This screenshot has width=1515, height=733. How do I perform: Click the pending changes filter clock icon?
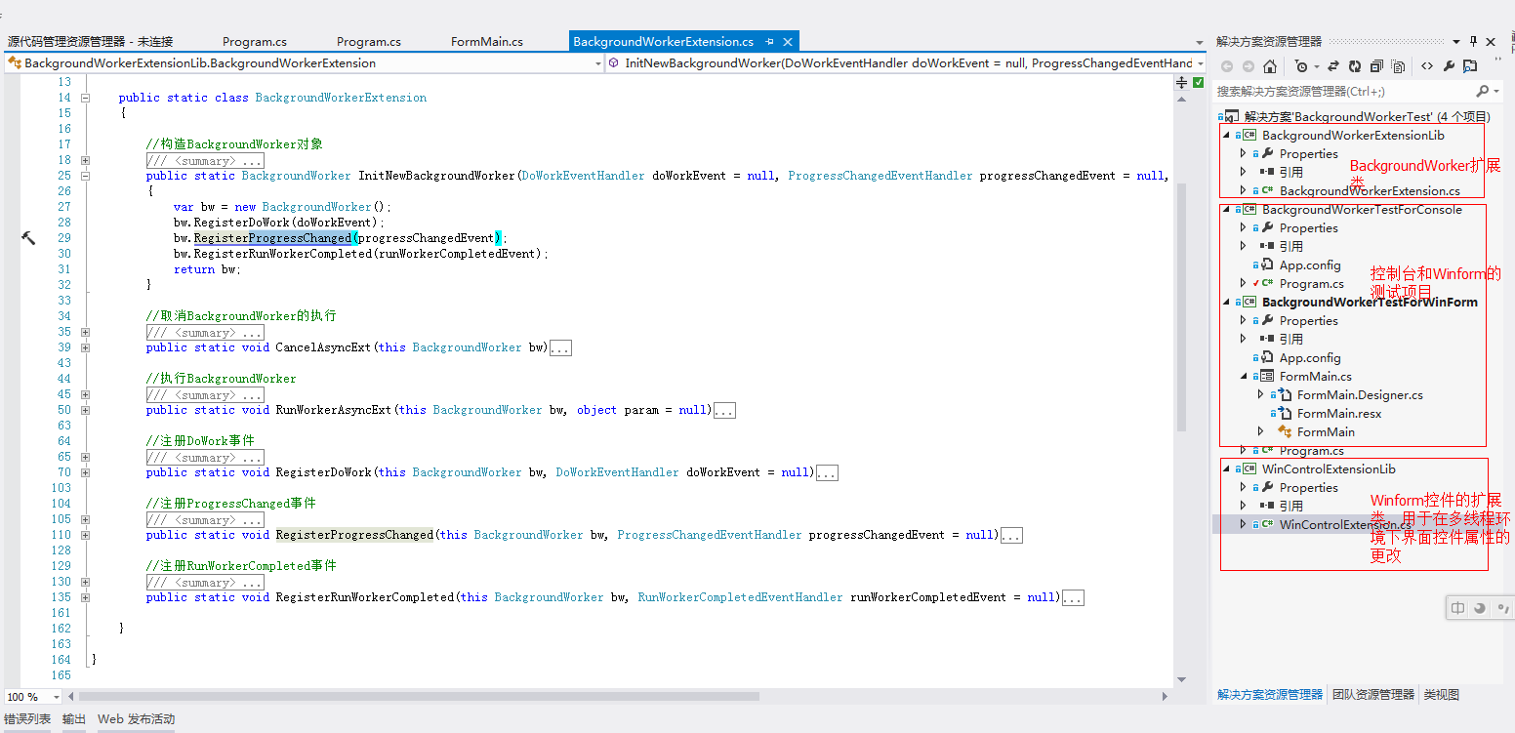pyautogui.click(x=1300, y=66)
